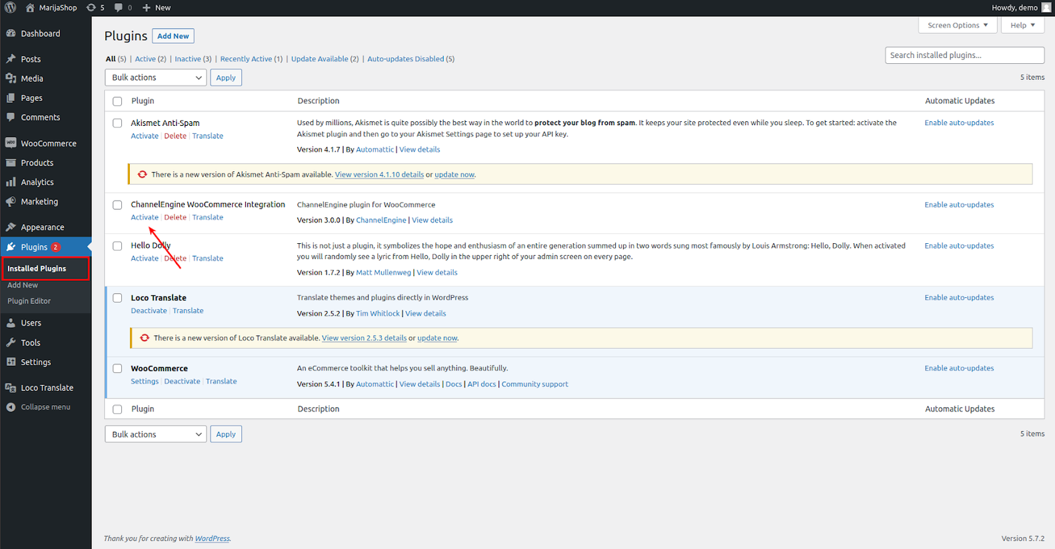Filter by Recently Active (1) plugins
This screenshot has width=1055, height=549.
click(251, 59)
